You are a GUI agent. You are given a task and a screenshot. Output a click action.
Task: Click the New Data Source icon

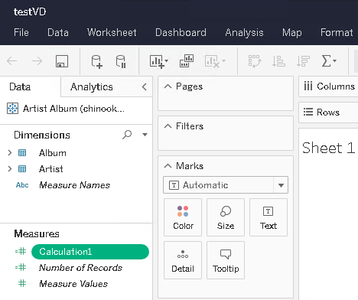(97, 61)
